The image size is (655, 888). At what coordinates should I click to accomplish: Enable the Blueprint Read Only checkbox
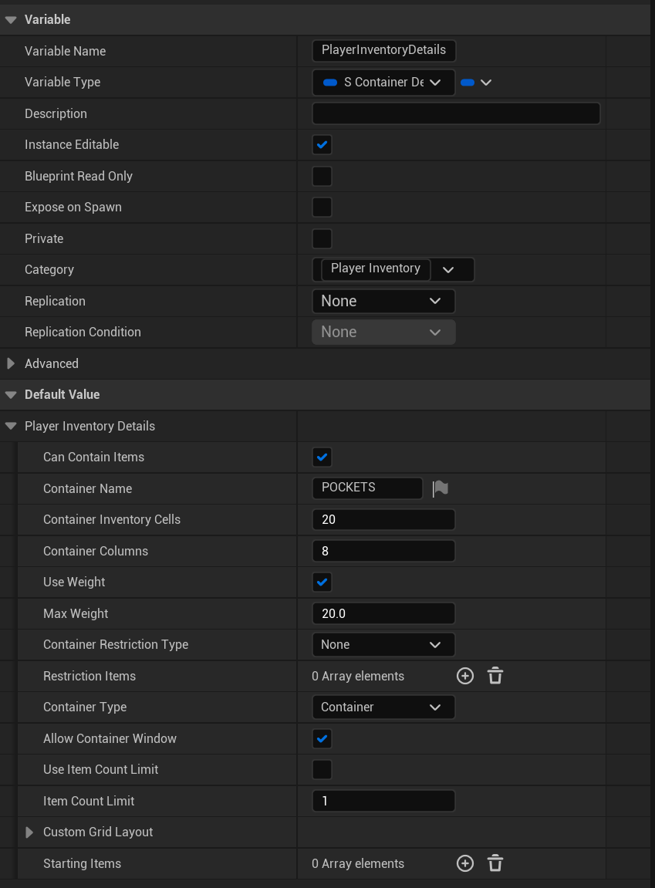click(x=322, y=176)
